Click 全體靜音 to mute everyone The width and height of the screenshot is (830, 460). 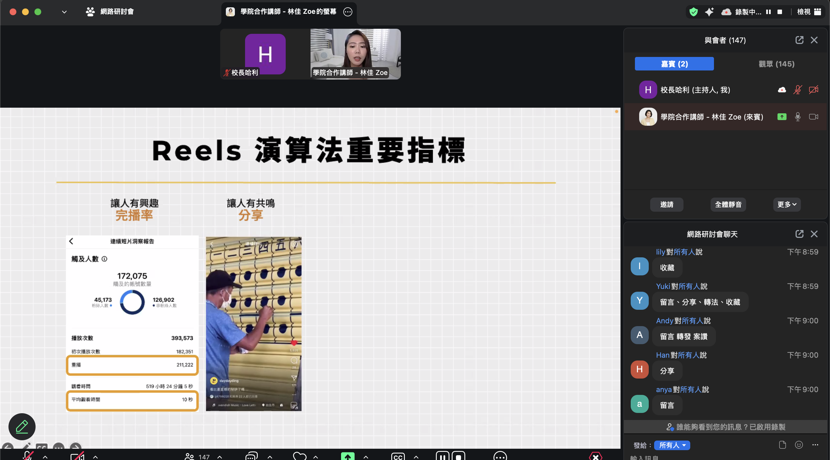(x=728, y=205)
